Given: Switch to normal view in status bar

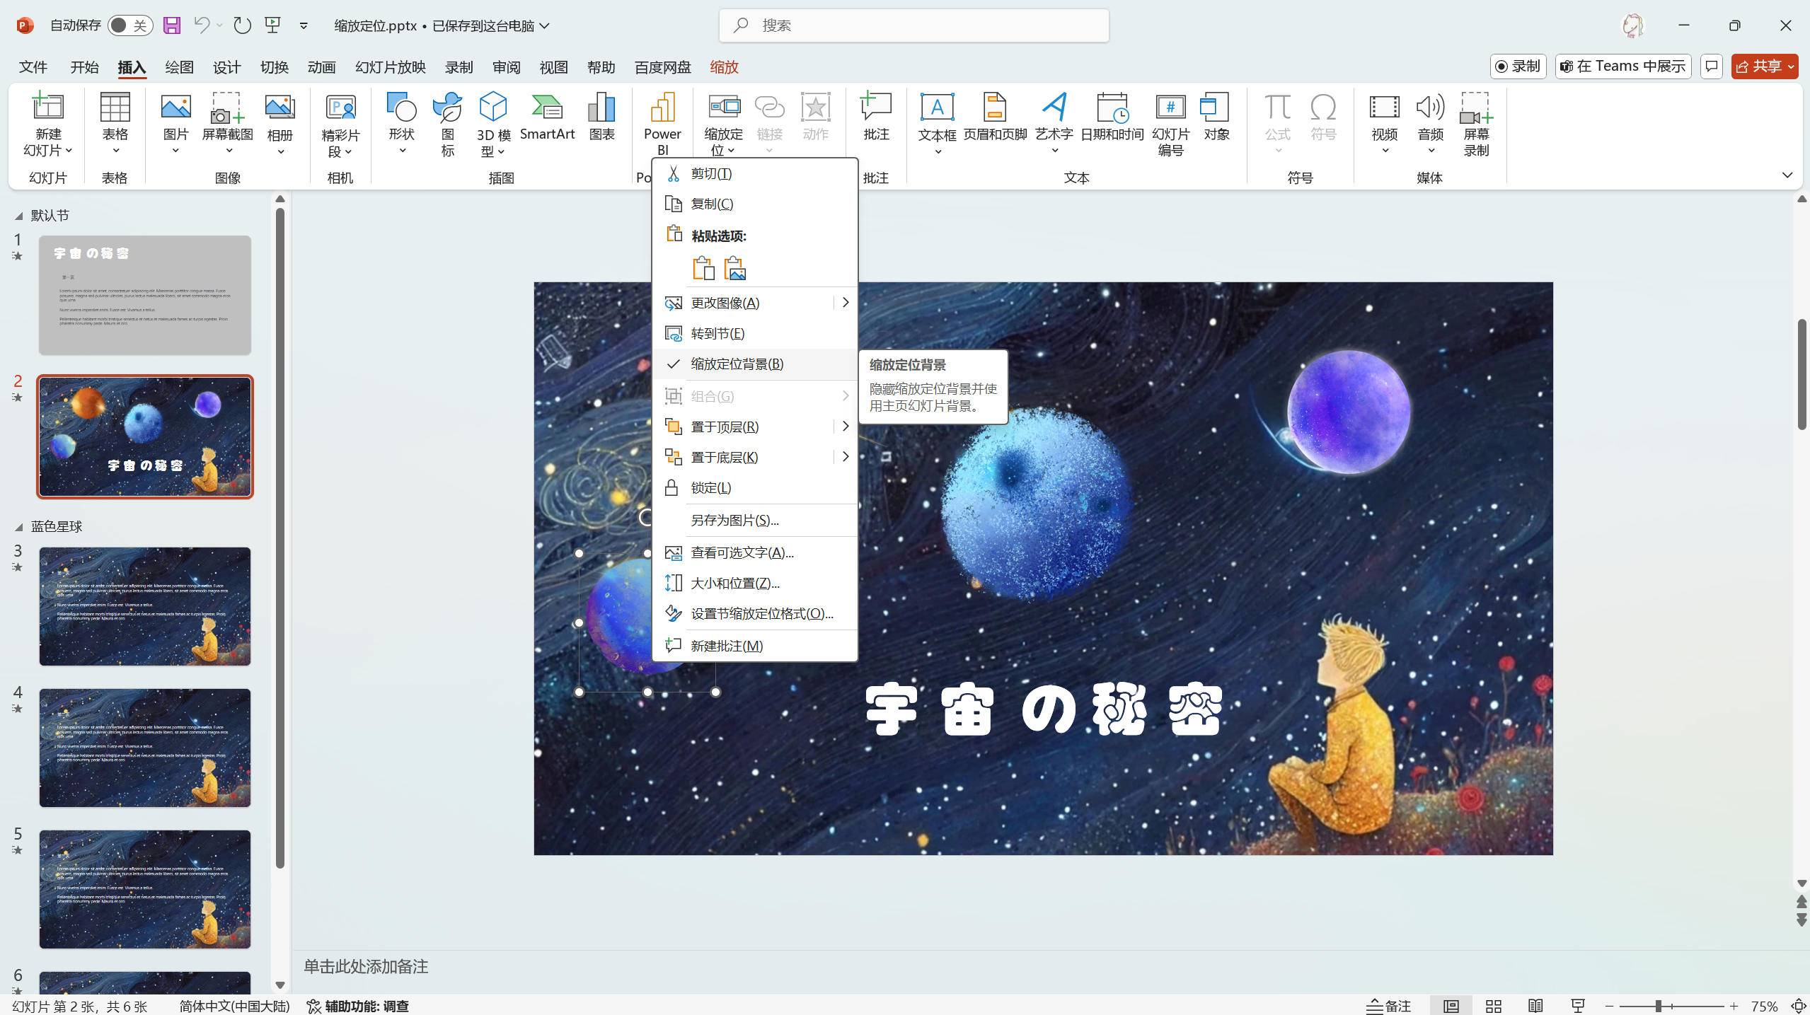Looking at the screenshot, I should [1451, 1006].
